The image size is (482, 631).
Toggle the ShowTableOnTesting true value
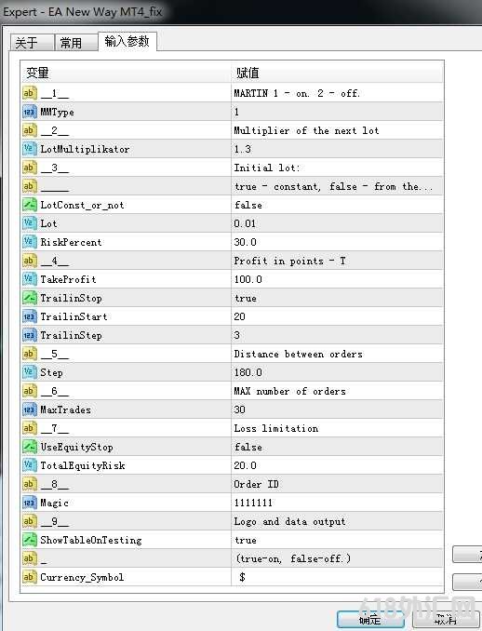[x=337, y=540]
